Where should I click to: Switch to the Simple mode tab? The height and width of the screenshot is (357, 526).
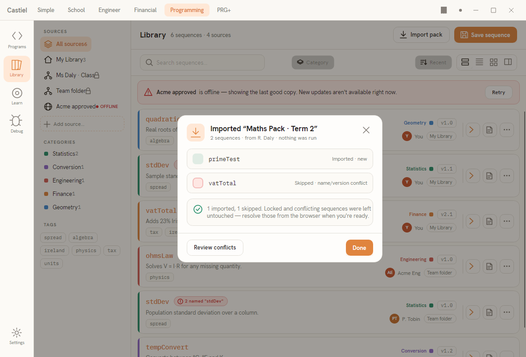coord(46,10)
